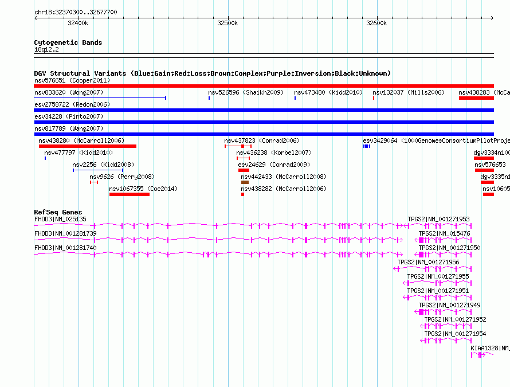
Task: Click the nsv576653 variant label
Action: point(490,165)
